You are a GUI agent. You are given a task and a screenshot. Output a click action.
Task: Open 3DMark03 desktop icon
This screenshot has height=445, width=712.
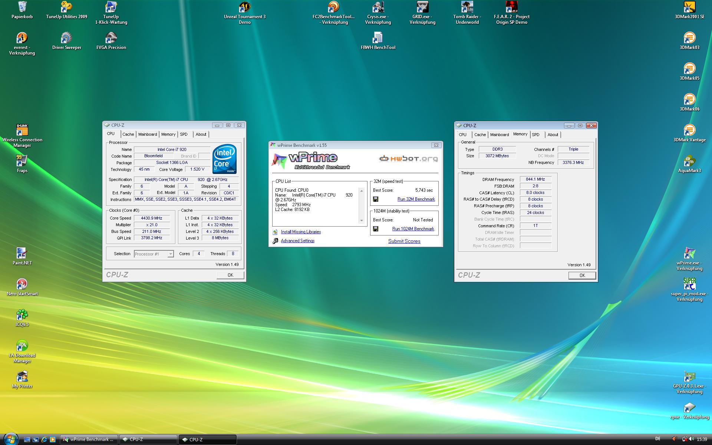coord(689,41)
